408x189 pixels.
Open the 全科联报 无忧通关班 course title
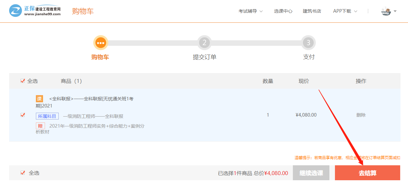[x=91, y=99]
